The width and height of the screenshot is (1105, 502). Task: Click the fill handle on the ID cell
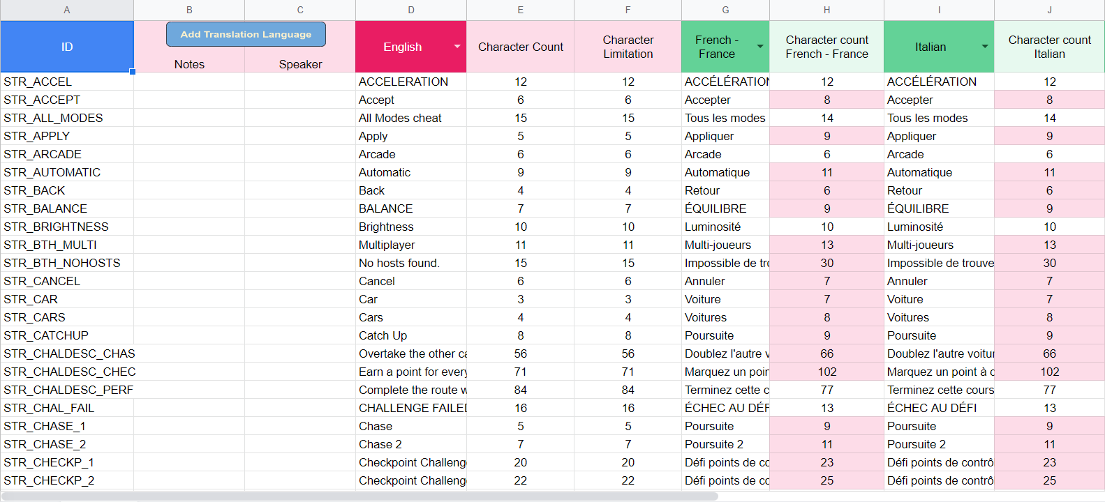point(133,72)
